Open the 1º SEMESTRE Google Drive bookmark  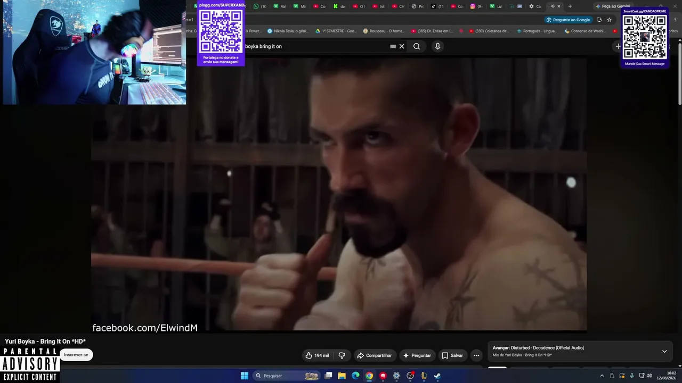coord(336,31)
